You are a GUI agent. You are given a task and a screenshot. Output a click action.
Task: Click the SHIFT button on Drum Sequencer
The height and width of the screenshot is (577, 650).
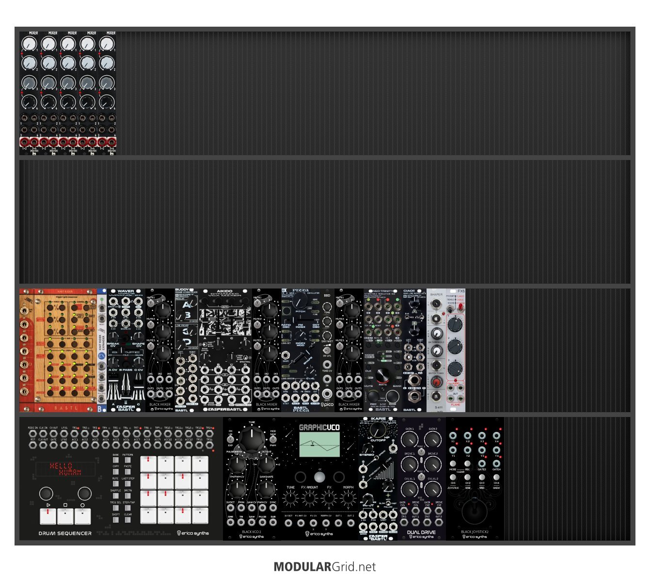[x=116, y=520]
